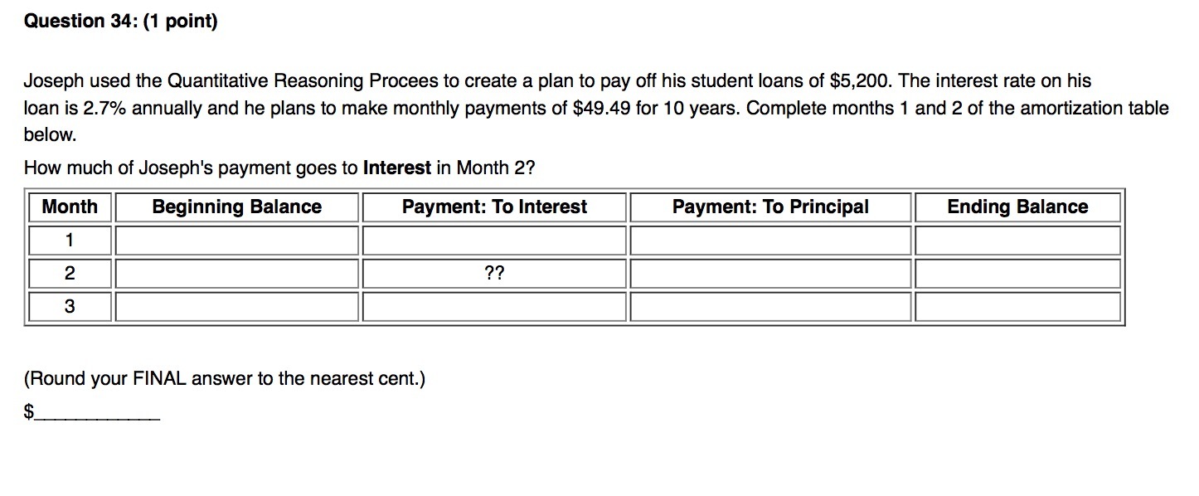The height and width of the screenshot is (496, 1199).
Task: Select the Month 3 Beginning Balance cell
Action: click(236, 307)
